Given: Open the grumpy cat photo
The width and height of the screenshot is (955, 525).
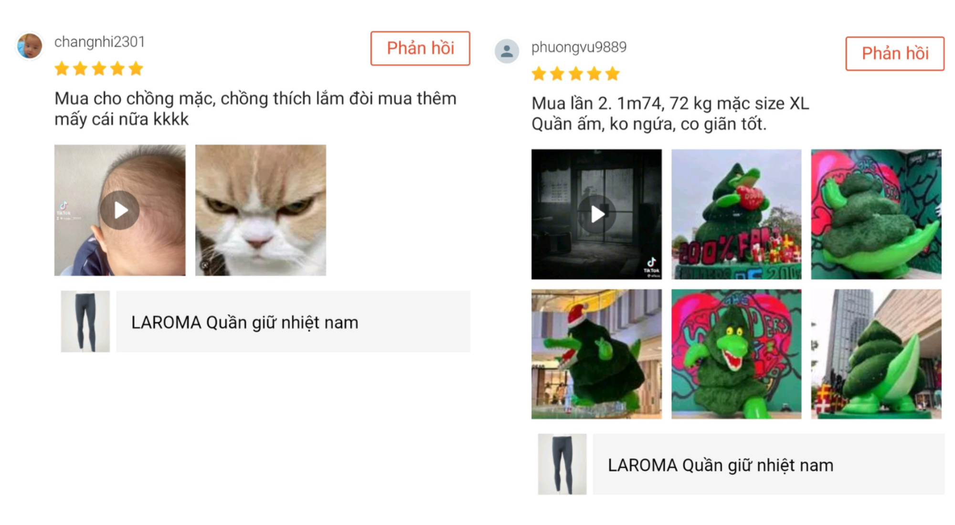Looking at the screenshot, I should coord(261,210).
